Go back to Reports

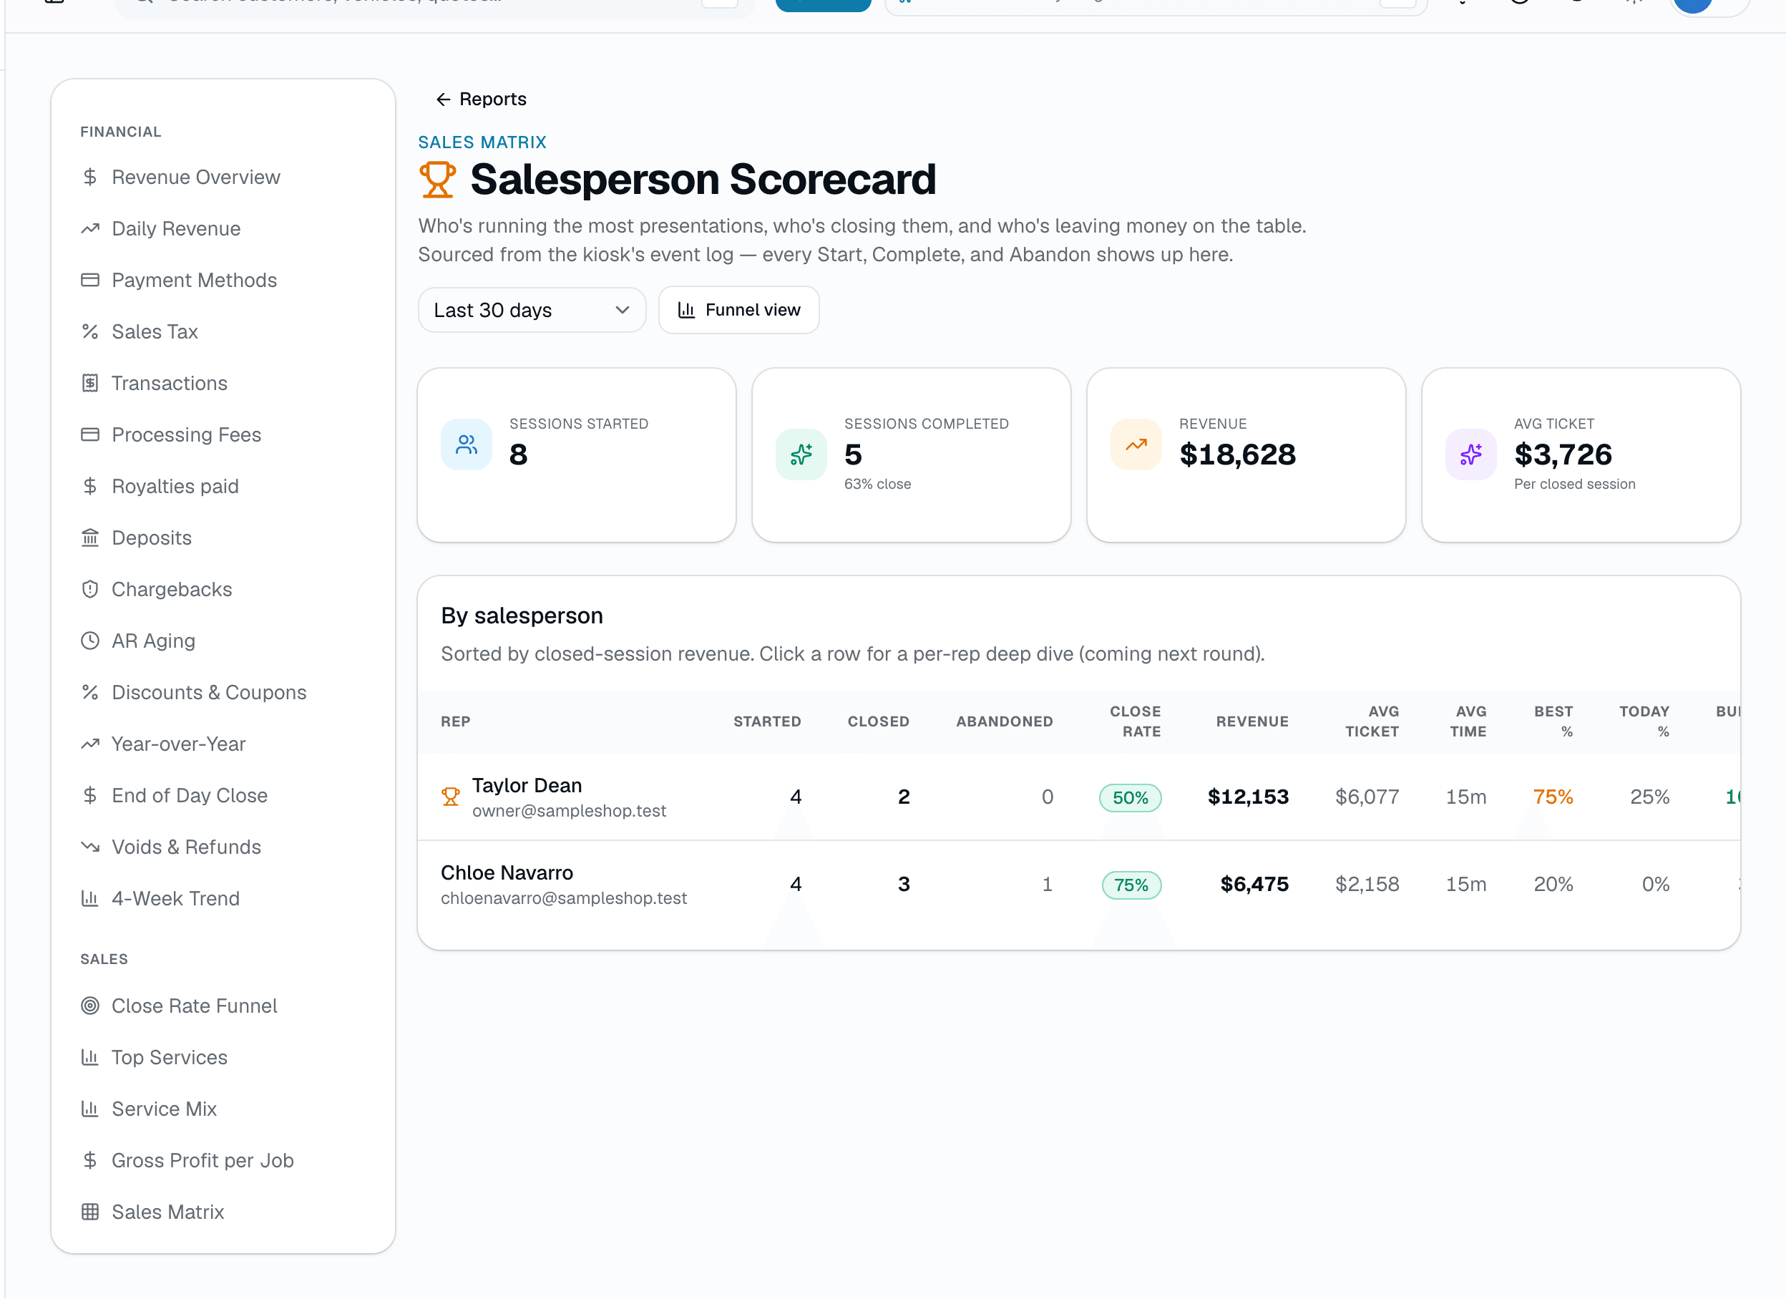(480, 99)
